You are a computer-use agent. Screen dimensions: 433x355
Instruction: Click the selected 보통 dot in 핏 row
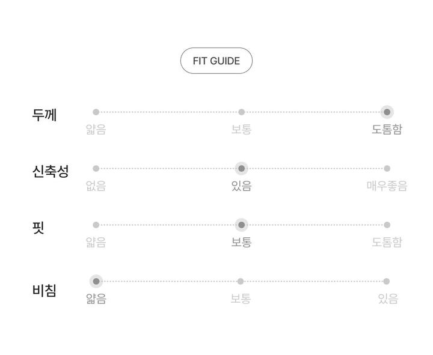click(241, 225)
